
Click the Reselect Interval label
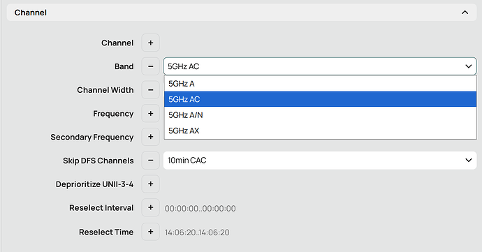pos(101,208)
